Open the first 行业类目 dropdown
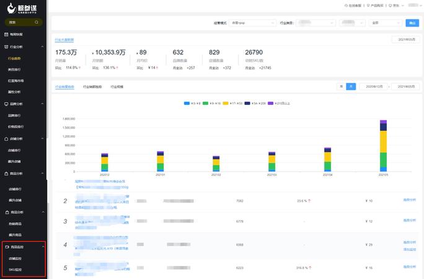 click(x=316, y=23)
